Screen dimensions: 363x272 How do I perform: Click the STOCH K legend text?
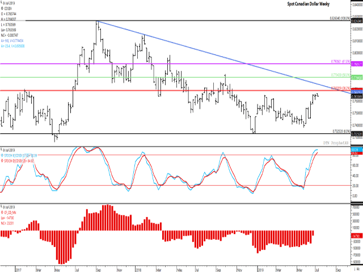click(20, 155)
